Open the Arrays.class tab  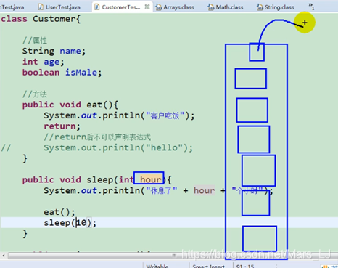click(x=175, y=7)
